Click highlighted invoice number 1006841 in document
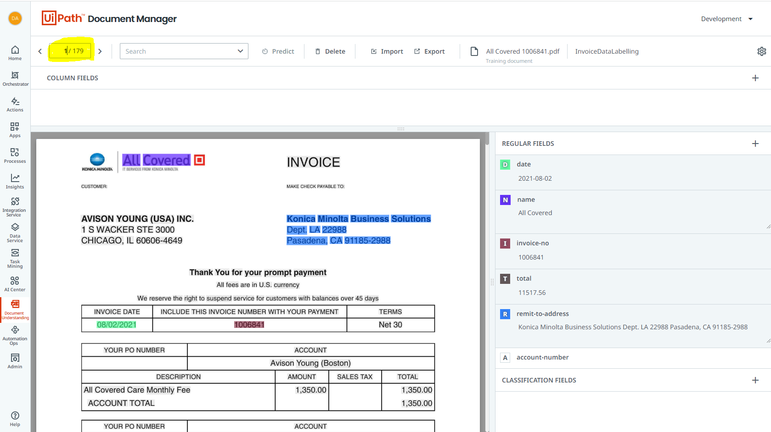The image size is (771, 432). coord(249,325)
